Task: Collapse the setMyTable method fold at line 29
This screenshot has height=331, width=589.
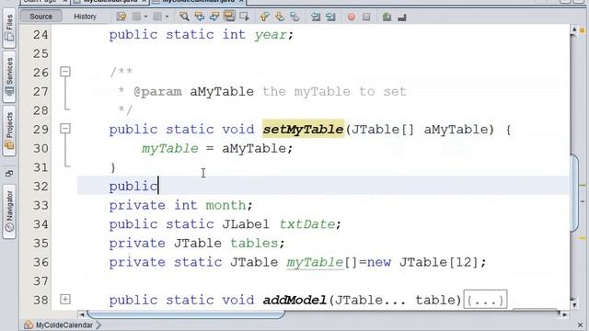Action: click(65, 129)
